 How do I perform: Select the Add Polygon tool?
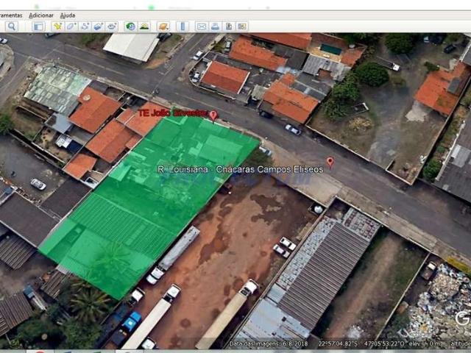pyautogui.click(x=71, y=26)
